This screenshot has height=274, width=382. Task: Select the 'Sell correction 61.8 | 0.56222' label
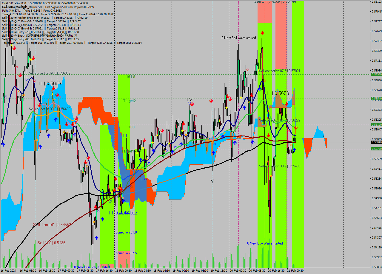pyautogui.click(x=280, y=120)
